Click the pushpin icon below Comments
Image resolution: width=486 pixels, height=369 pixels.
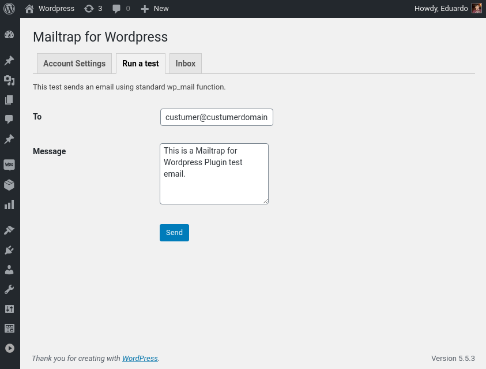pos(9,139)
